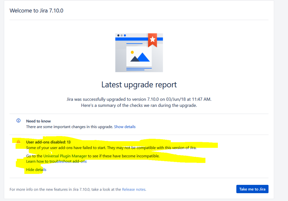This screenshot has width=288, height=201.
Task: Click the Take me to Jira button
Action: coord(252,189)
